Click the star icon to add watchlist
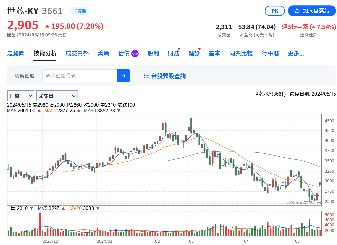This screenshot has width=337, height=245. click(297, 11)
